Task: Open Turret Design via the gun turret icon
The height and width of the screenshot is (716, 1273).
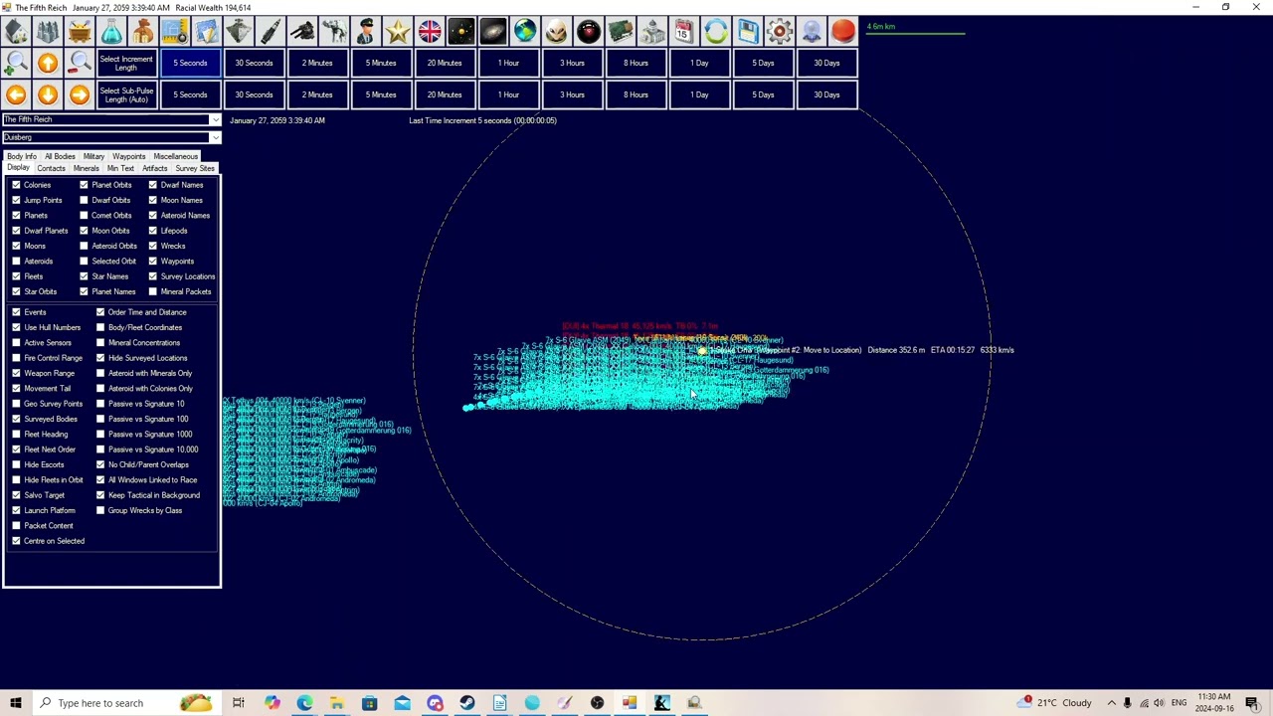Action: tap(302, 32)
